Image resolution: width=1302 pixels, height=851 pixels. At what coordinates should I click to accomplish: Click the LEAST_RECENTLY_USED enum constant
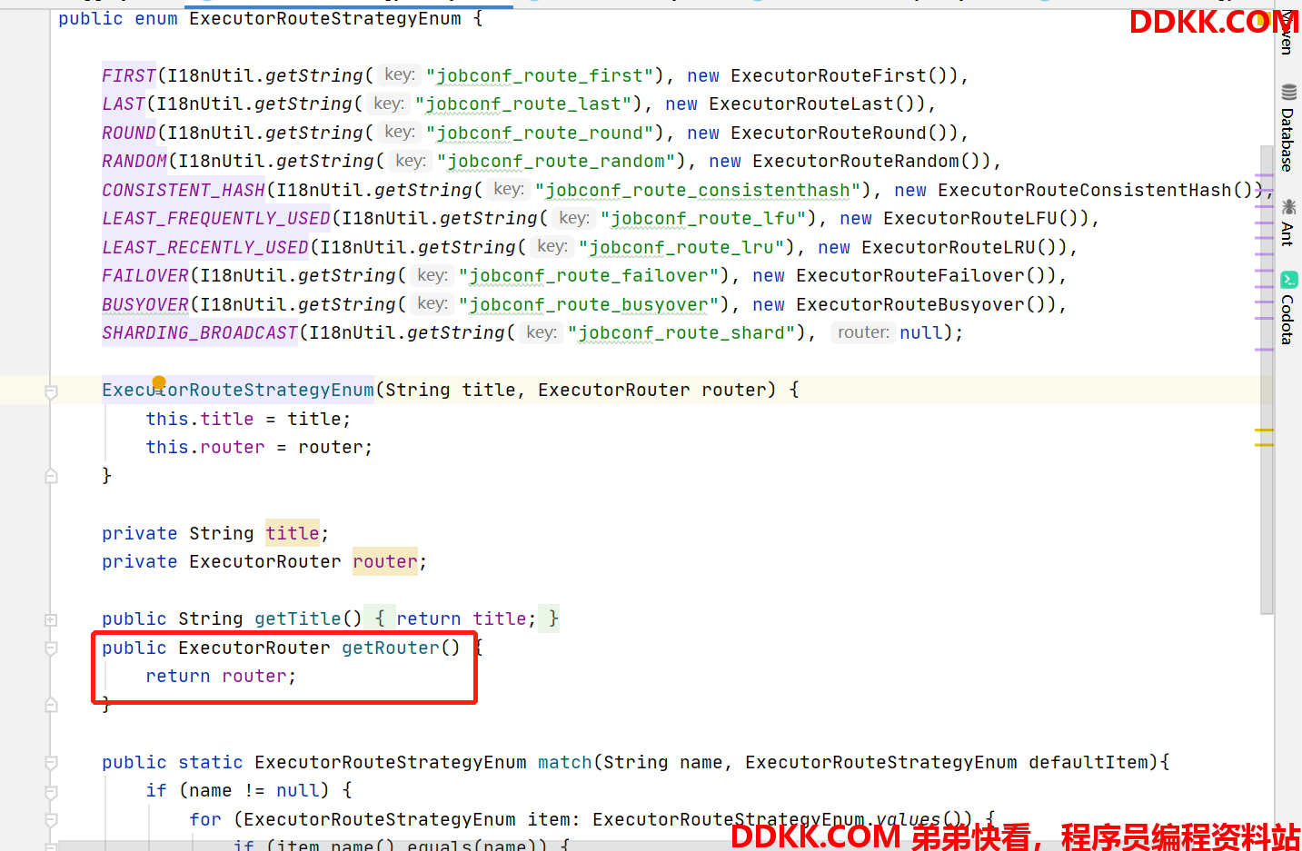tap(205, 247)
